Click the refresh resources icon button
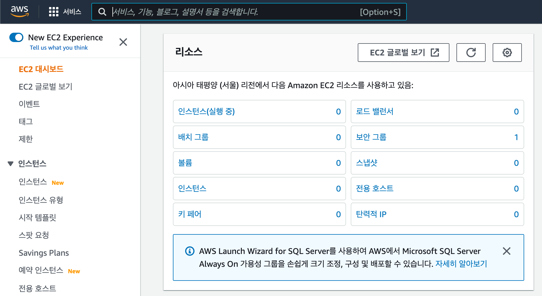Image resolution: width=542 pixels, height=296 pixels. coord(471,53)
